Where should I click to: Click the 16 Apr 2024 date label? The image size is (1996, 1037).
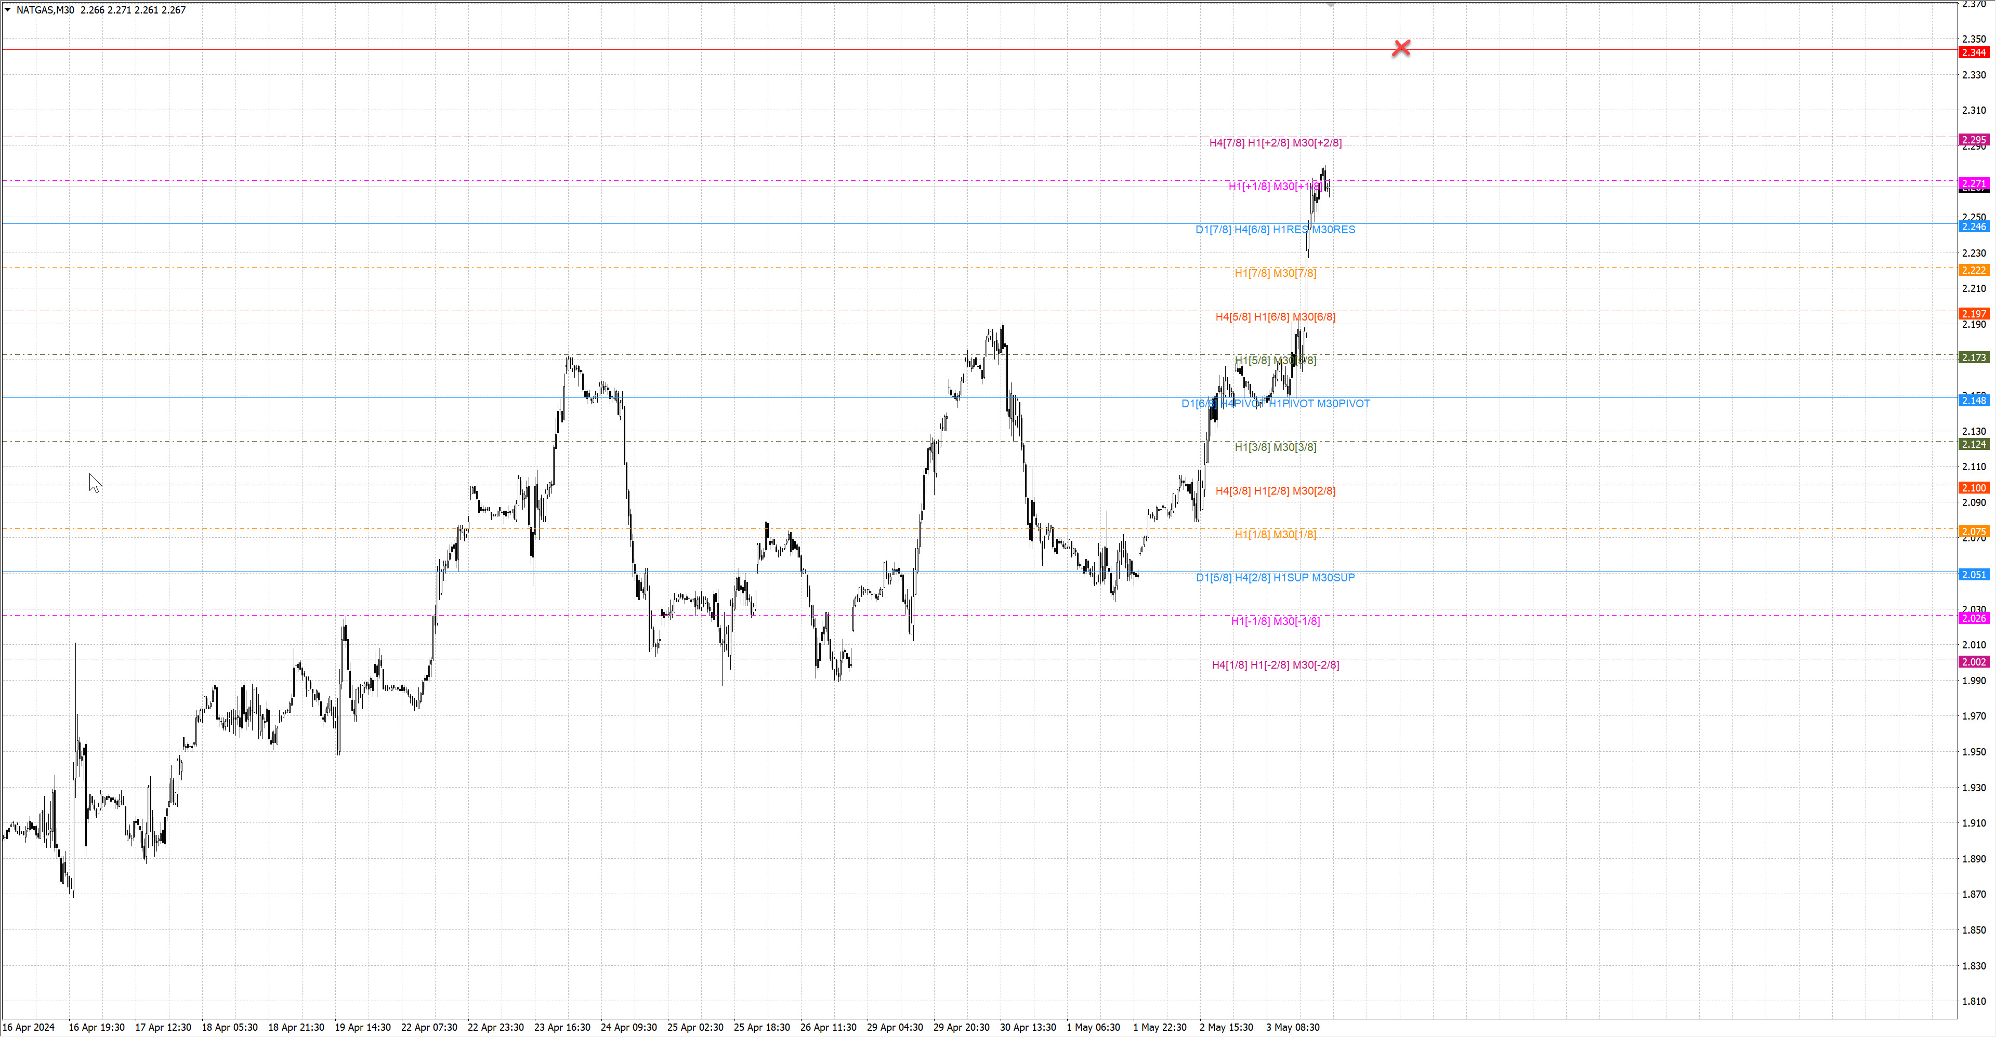29,1027
